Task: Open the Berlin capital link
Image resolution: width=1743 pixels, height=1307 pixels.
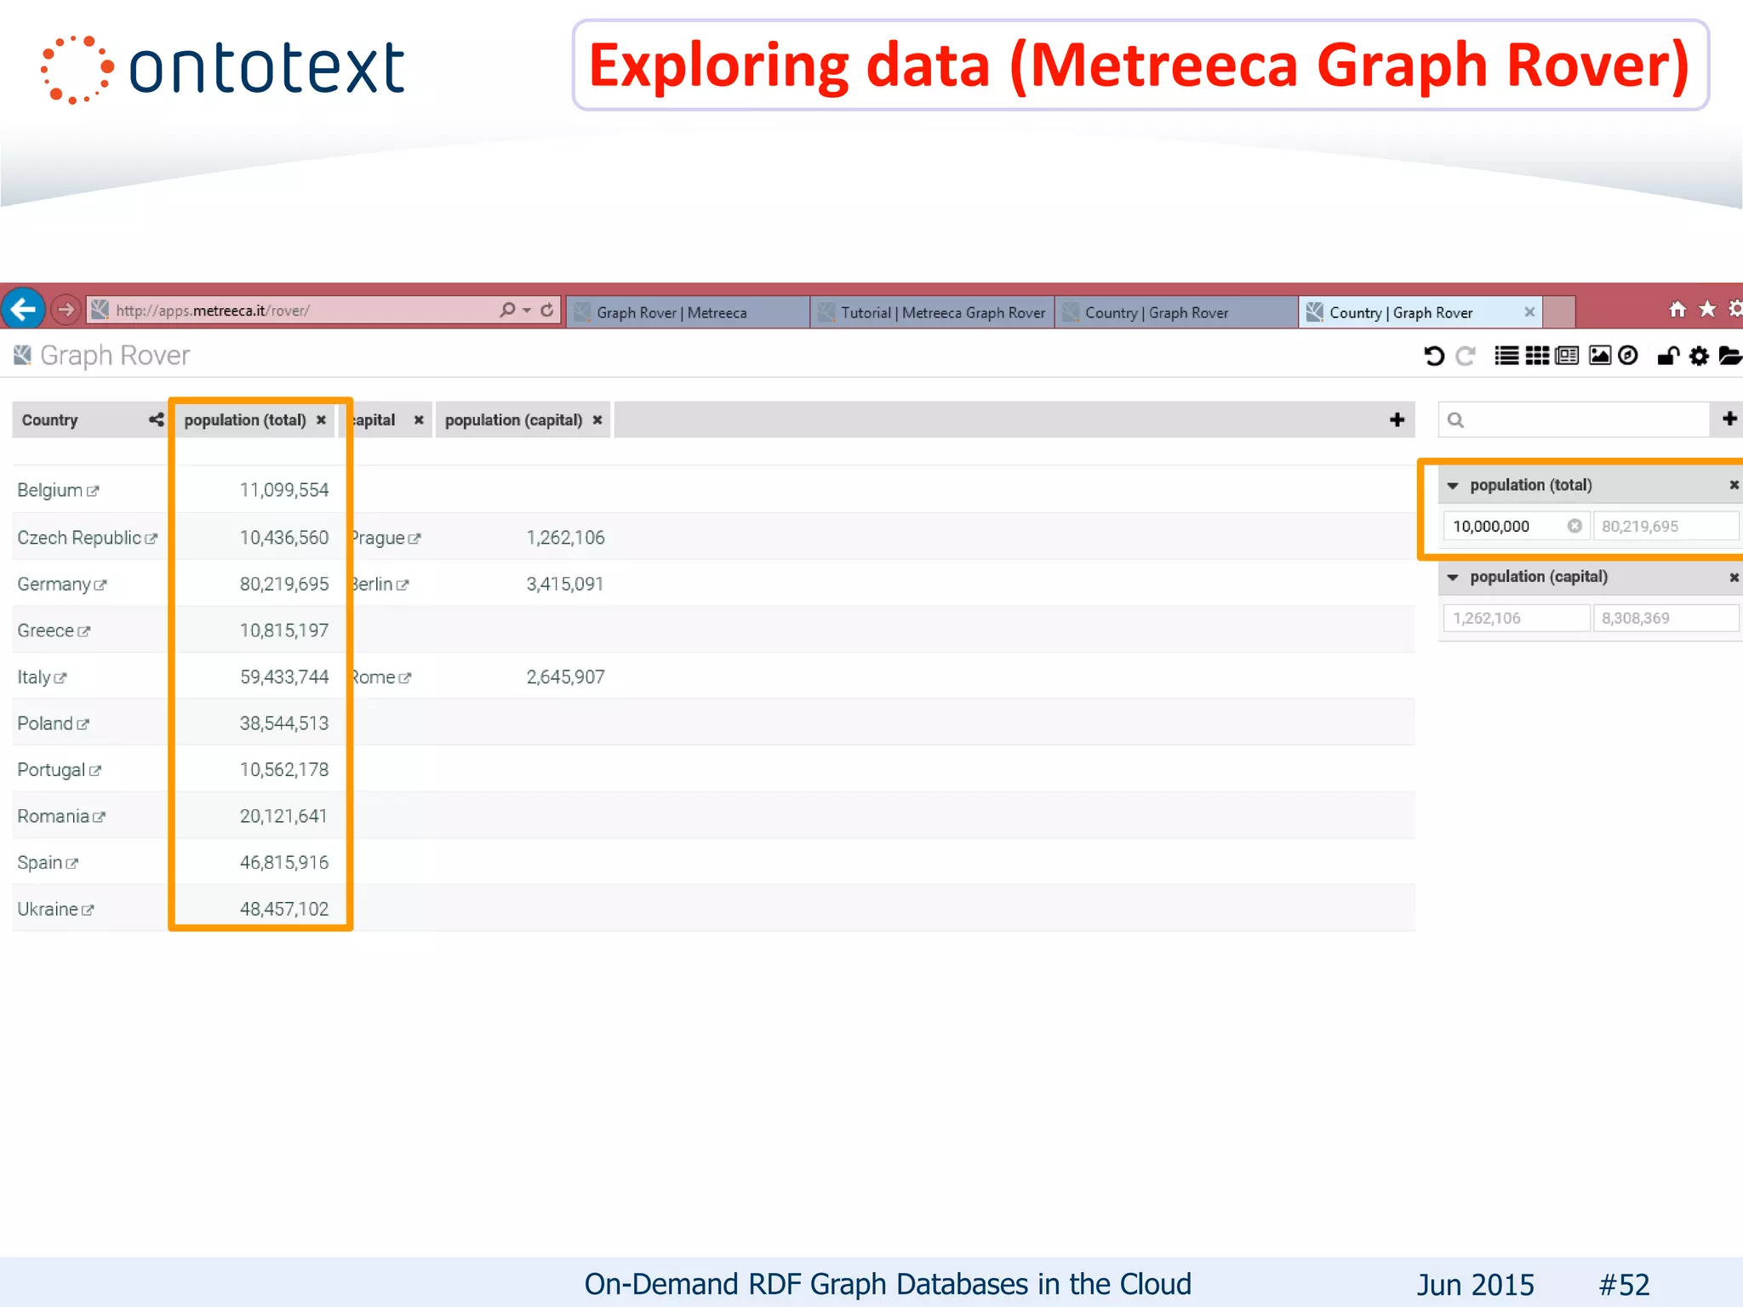Action: pos(380,585)
